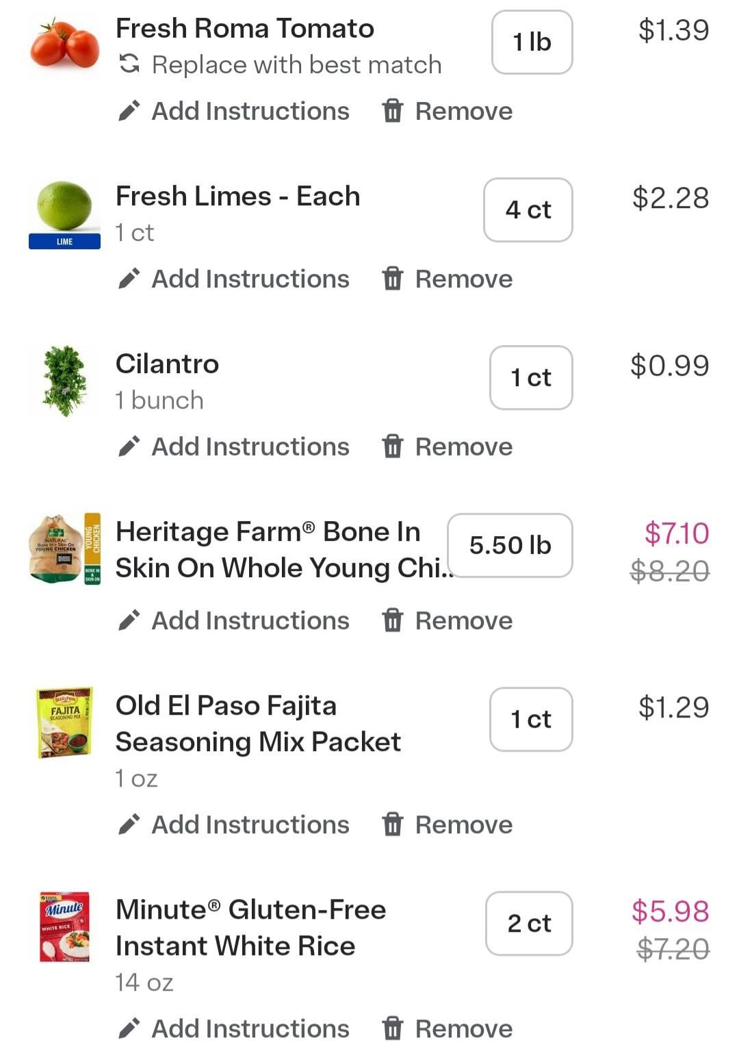Image resolution: width=739 pixels, height=1051 pixels.
Task: Change the 2 ct quantity for Minute rice
Action: [x=529, y=923]
